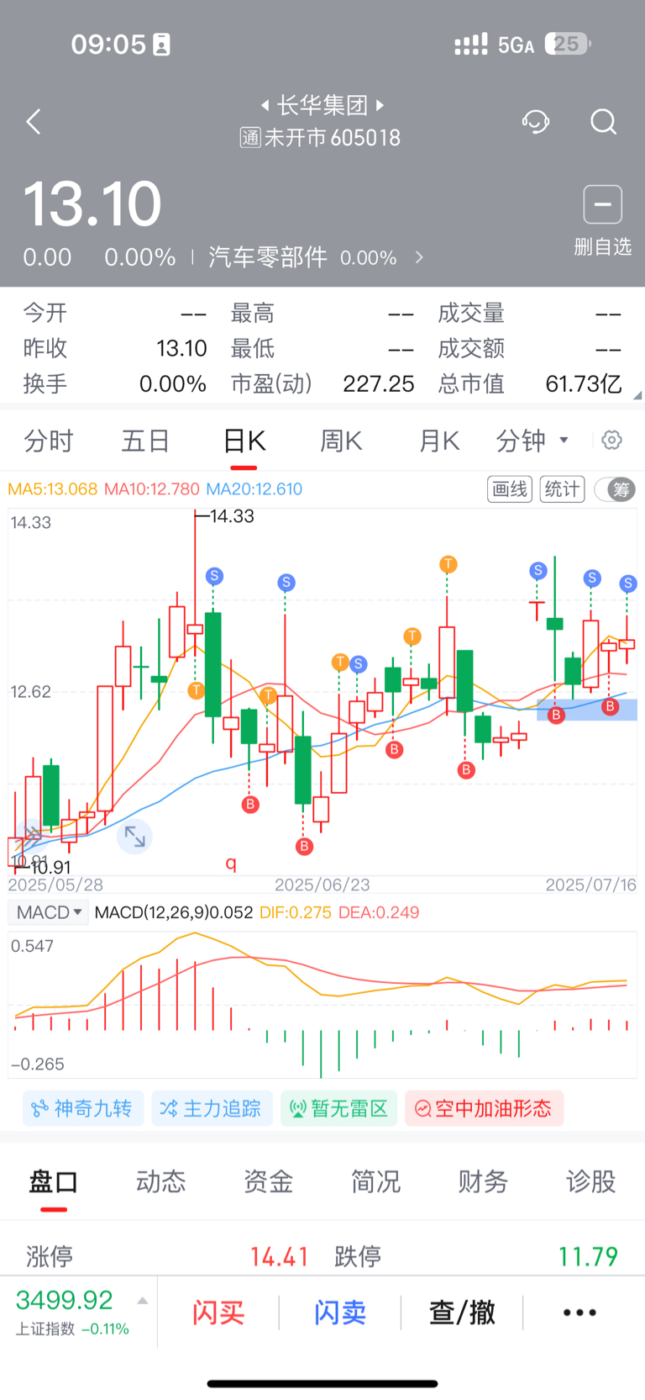
Task: Tap the DIF:0.275 value
Action: click(x=296, y=912)
